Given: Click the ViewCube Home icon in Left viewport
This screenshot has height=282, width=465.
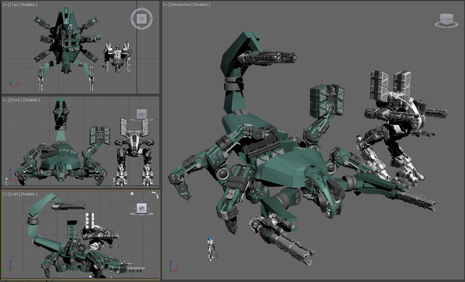Looking at the screenshot, I should pyautogui.click(x=132, y=193).
